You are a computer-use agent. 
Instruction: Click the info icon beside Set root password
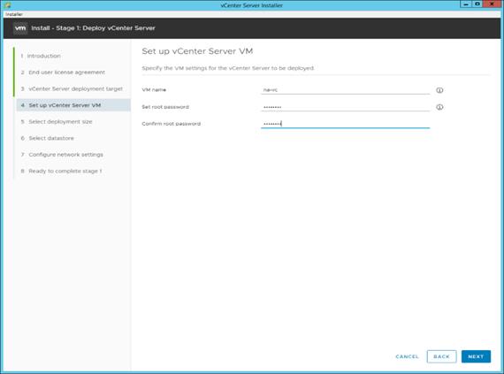(x=439, y=107)
